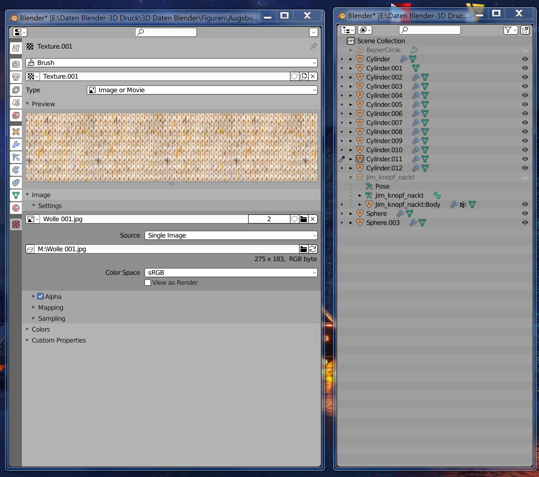539x477 pixels.
Task: Enable the Alpha checkbox
Action: [40, 297]
